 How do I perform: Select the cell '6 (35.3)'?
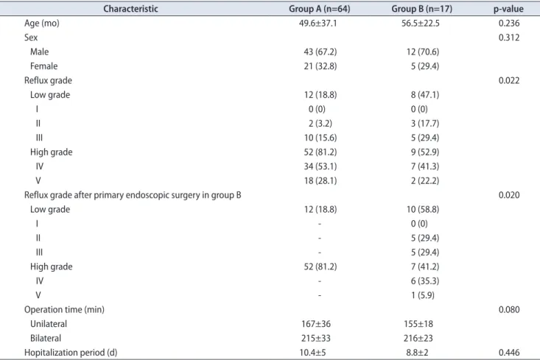pyautogui.click(x=424, y=281)
